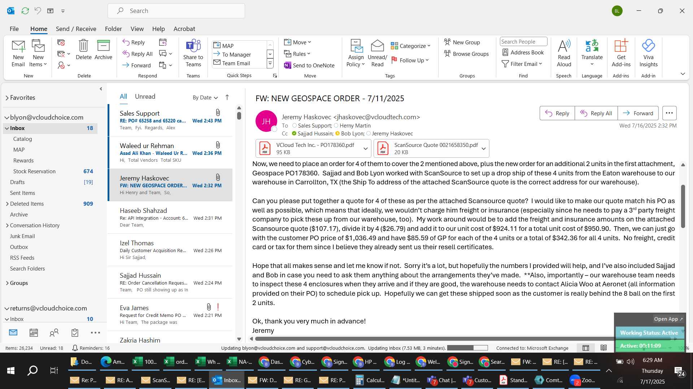Click Bob Lyon presence status indicator
Screen dimensions: 693x389
(337, 133)
